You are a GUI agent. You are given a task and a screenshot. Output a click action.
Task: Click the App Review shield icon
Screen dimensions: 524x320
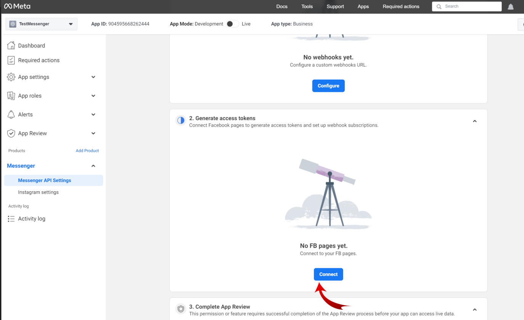[x=11, y=133]
